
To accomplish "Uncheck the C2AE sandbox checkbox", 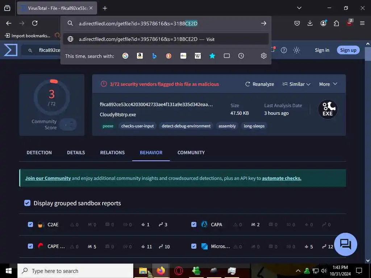I will click(30, 224).
